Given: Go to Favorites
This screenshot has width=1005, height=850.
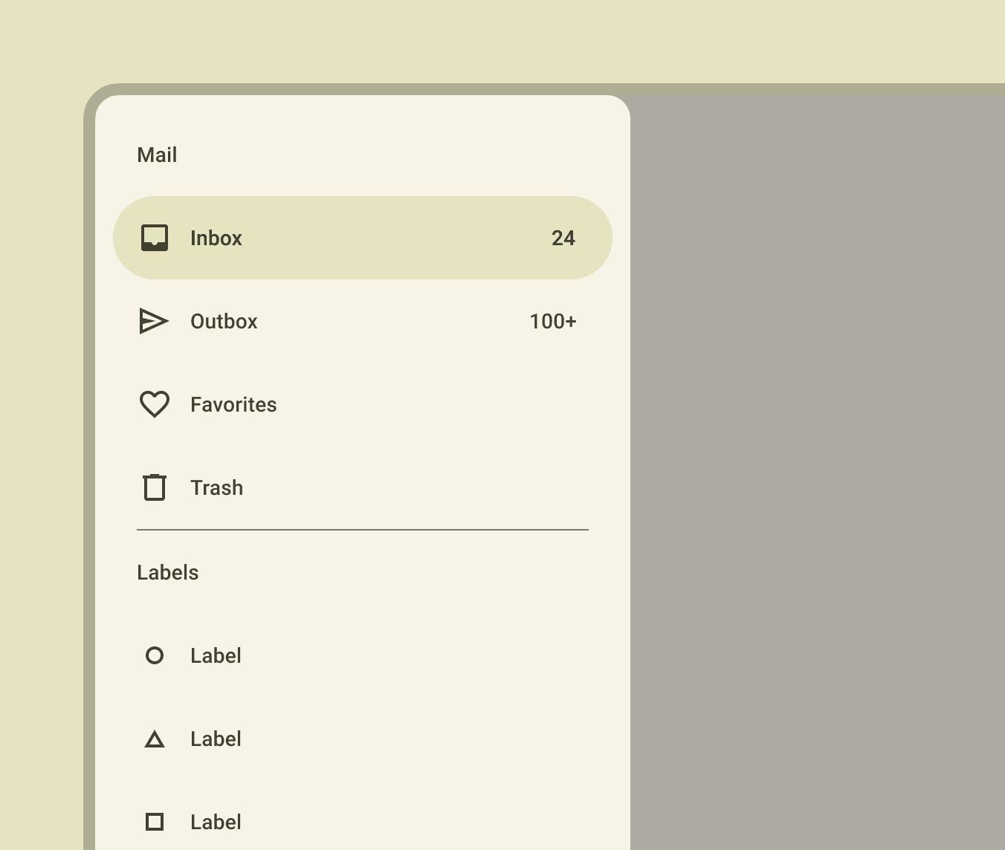Looking at the screenshot, I should point(363,404).
